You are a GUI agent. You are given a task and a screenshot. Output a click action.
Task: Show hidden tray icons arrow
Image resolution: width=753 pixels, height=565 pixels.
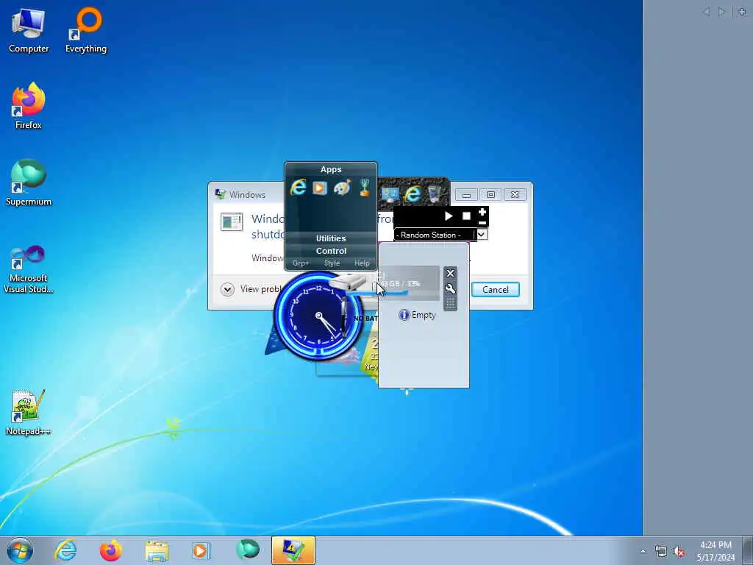tap(643, 551)
